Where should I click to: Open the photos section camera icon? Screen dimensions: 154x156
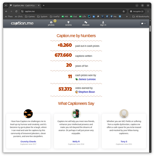click(x=51, y=22)
